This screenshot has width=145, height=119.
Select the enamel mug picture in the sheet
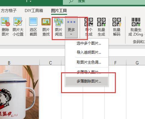[19, 92]
